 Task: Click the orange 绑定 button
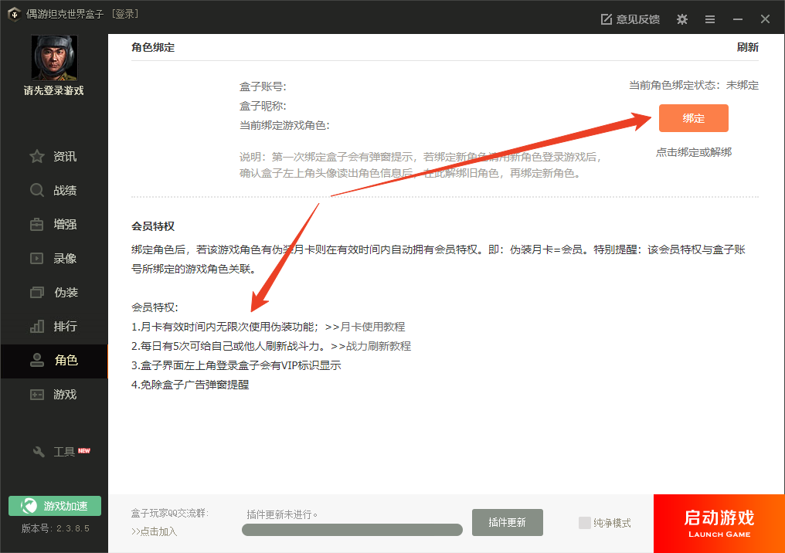tap(693, 118)
